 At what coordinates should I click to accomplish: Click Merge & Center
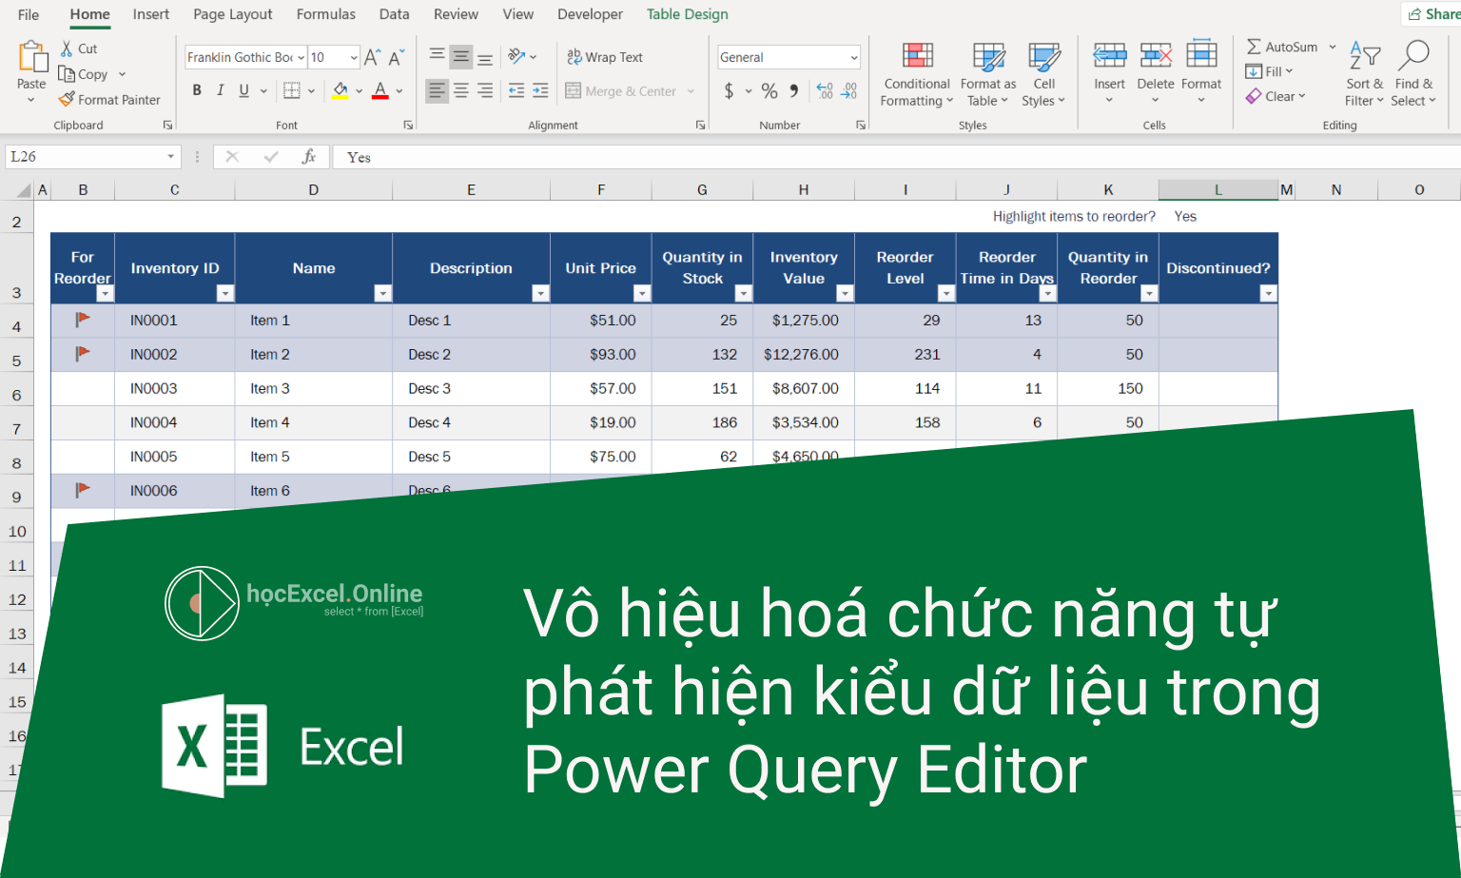coord(620,91)
